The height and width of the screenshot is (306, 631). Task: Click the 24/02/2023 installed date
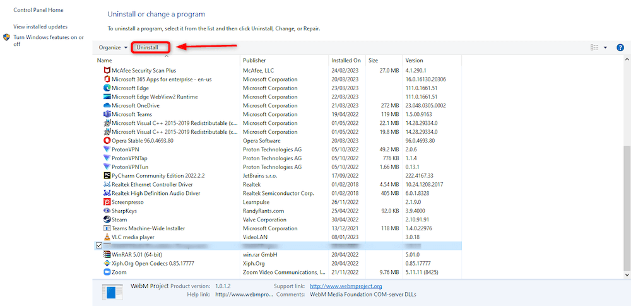345,71
